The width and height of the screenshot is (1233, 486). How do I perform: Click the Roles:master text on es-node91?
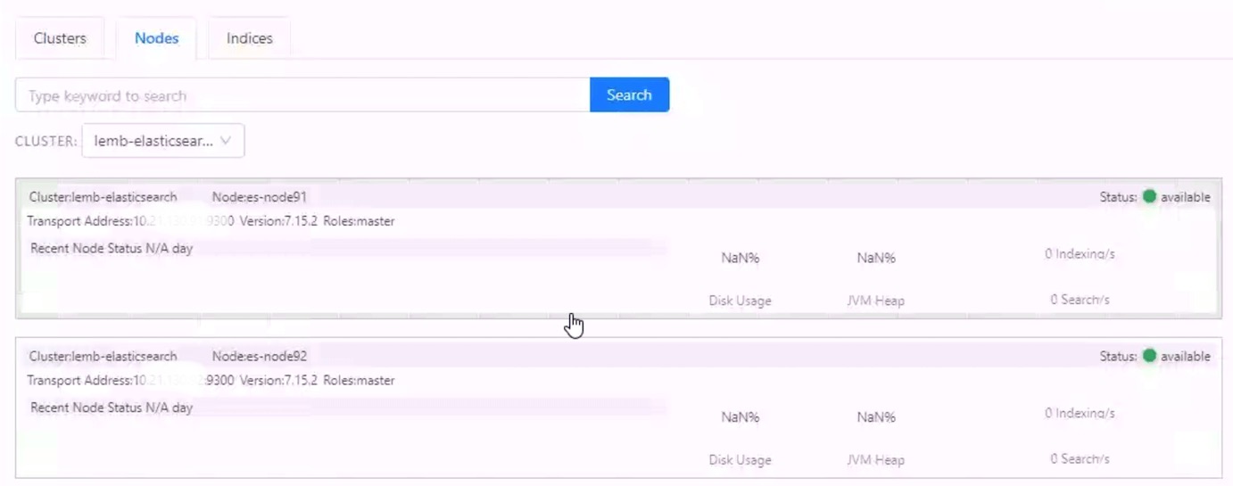pyautogui.click(x=359, y=221)
